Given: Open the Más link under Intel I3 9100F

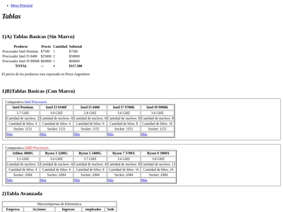Looking at the screenshot, I should coord(43,134).
